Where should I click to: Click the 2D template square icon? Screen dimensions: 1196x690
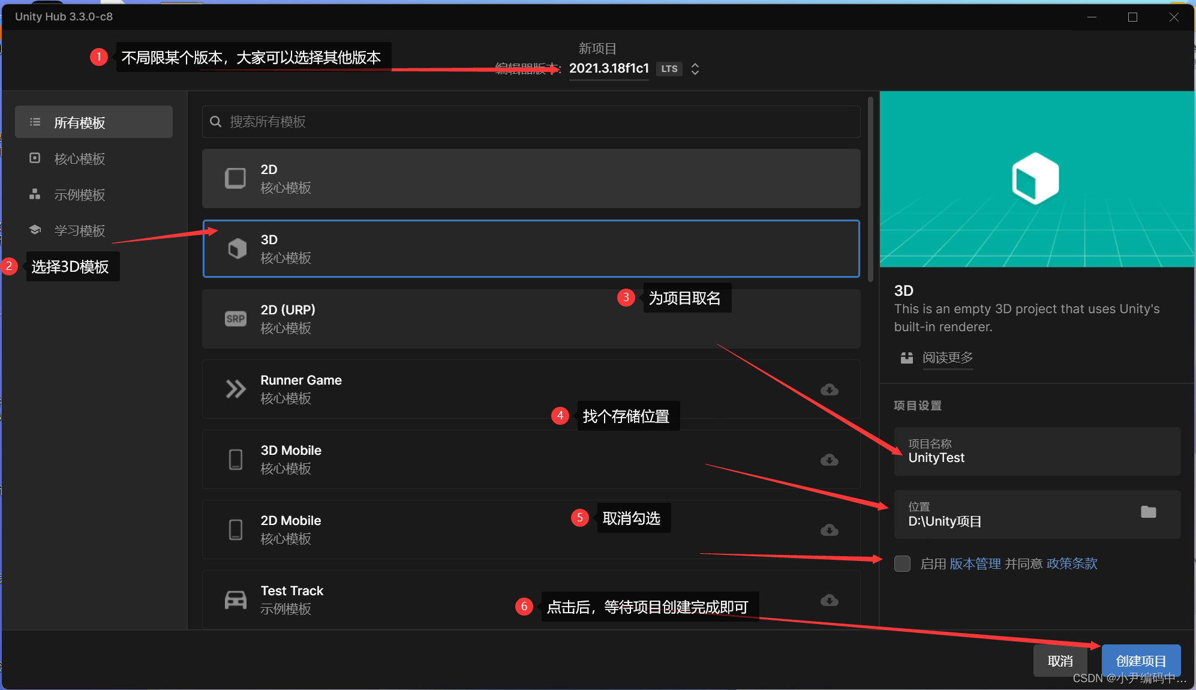click(235, 178)
